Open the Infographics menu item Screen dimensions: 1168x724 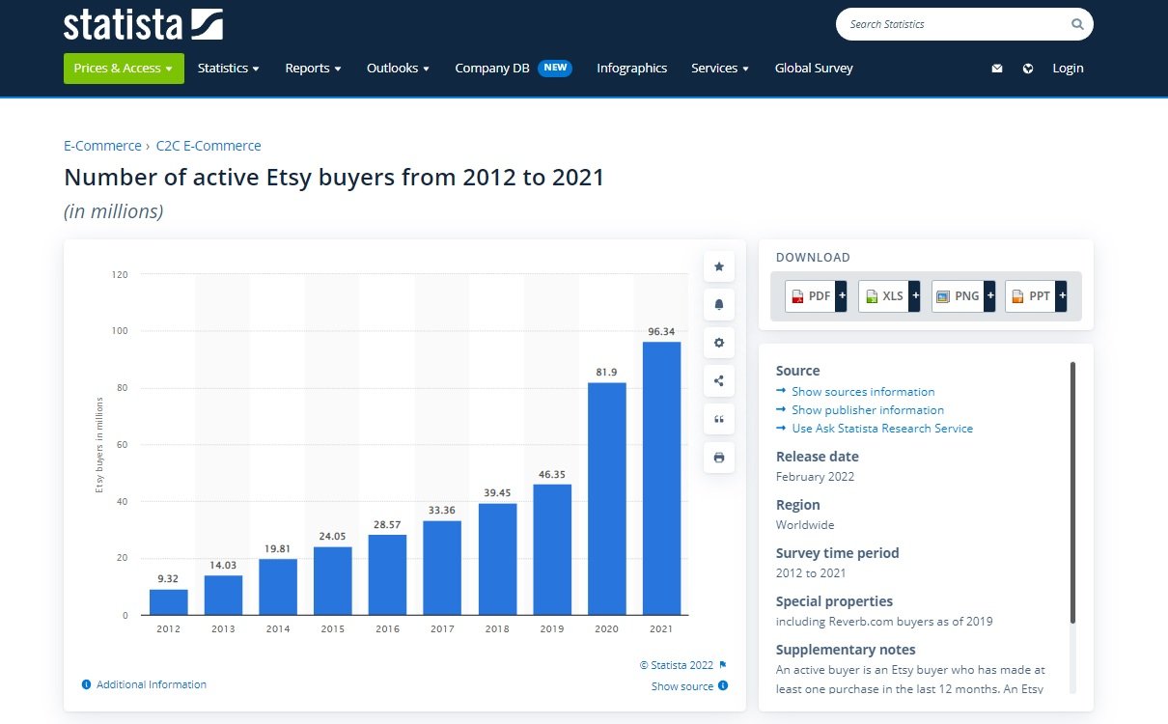[632, 69]
